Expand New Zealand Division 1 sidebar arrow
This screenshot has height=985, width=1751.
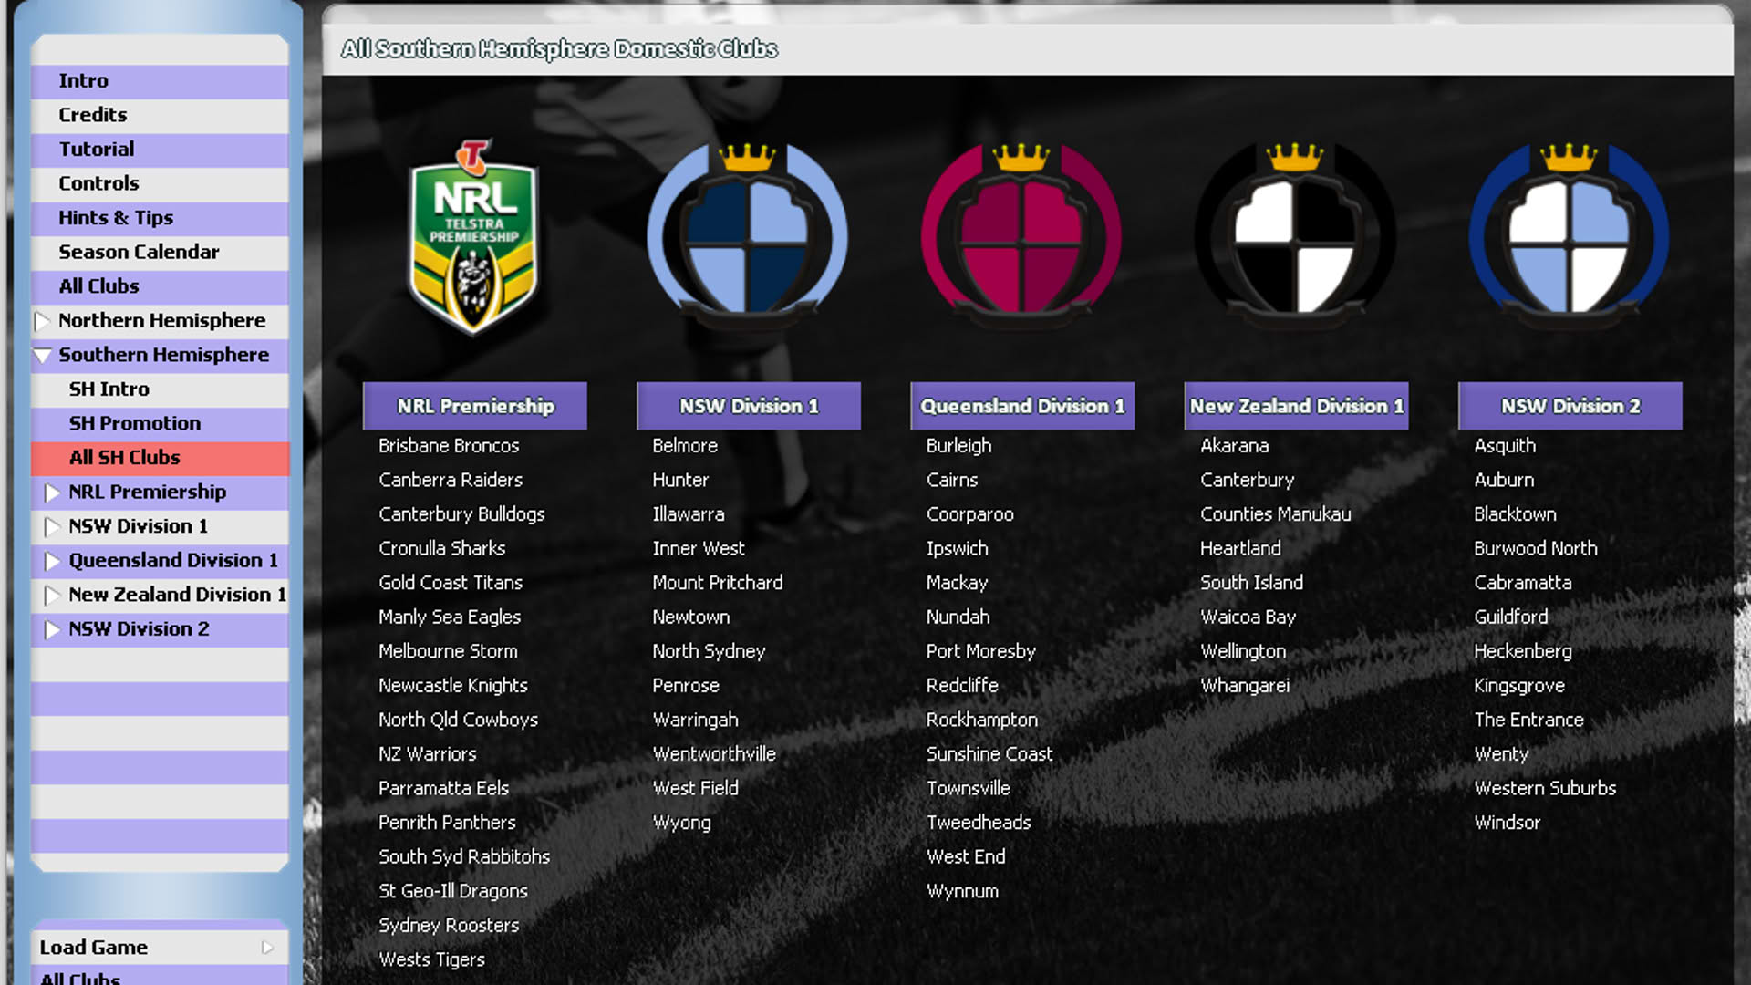click(x=52, y=596)
